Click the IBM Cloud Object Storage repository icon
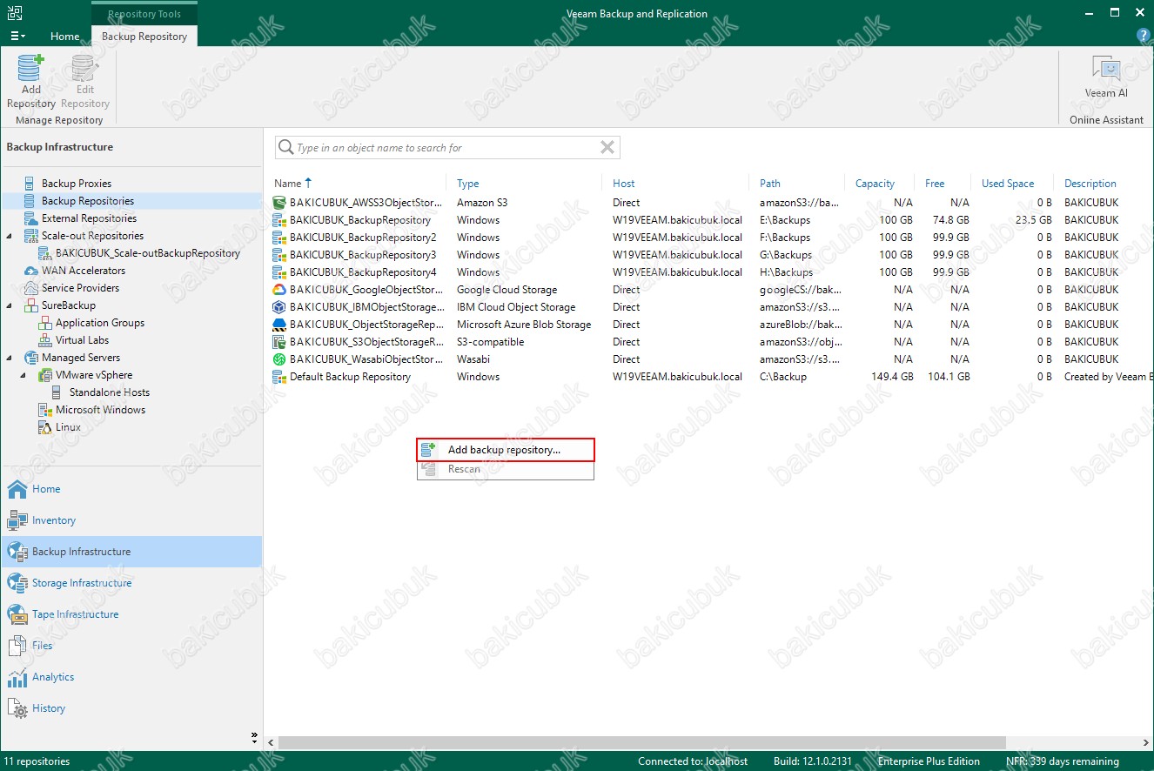Screen dimensions: 1154x771 click(279, 307)
